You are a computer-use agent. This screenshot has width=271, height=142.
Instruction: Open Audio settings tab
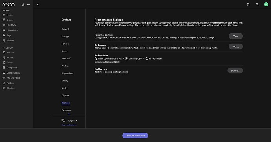tap(64, 88)
